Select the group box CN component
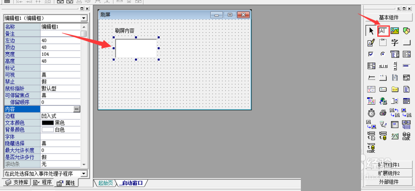The image size is (415, 191). pos(383,42)
